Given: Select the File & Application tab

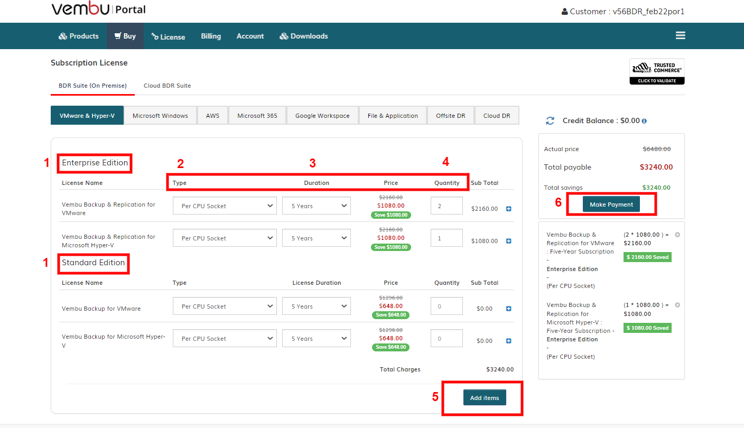Looking at the screenshot, I should (393, 116).
